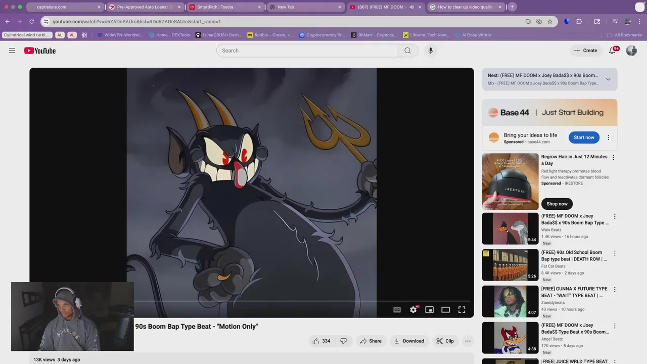Screen dimensions: 647x364
Task: Open Angel Beatz thumbnail 4:38
Action: [510, 338]
